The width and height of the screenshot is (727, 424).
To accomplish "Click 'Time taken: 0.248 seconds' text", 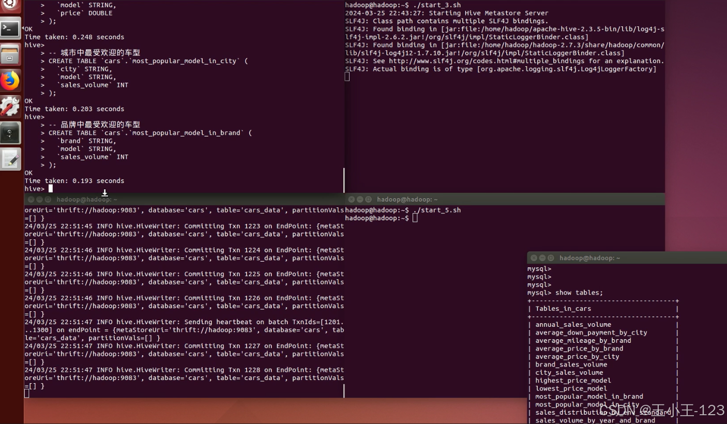I will pyautogui.click(x=74, y=37).
